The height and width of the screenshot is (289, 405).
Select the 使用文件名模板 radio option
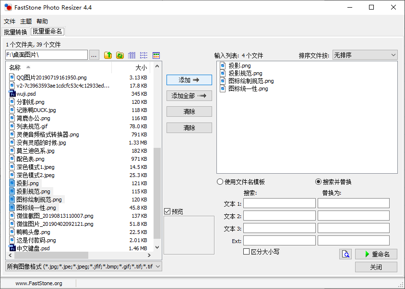click(220, 182)
